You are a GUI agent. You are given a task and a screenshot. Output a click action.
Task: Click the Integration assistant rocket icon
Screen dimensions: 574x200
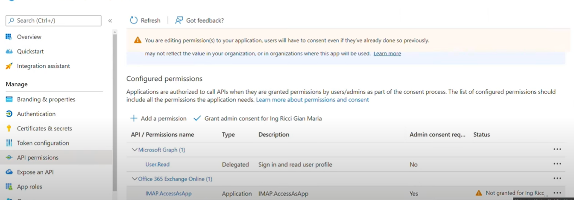[x=9, y=66]
